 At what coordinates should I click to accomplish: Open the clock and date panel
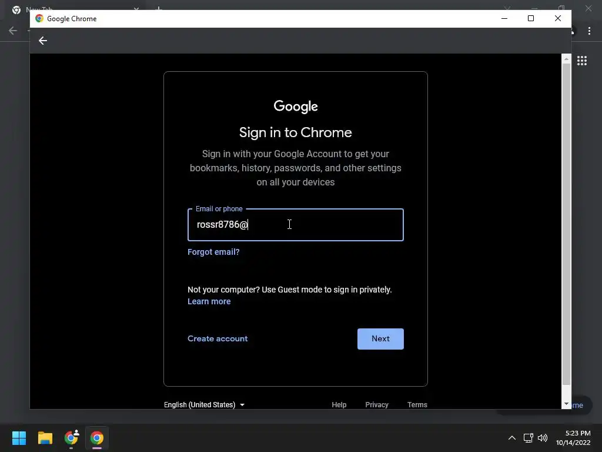[573, 438]
